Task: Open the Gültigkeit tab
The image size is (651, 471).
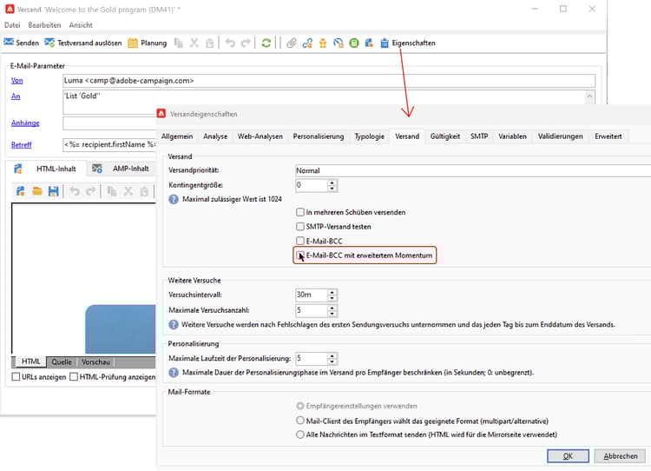Action: coord(445,136)
